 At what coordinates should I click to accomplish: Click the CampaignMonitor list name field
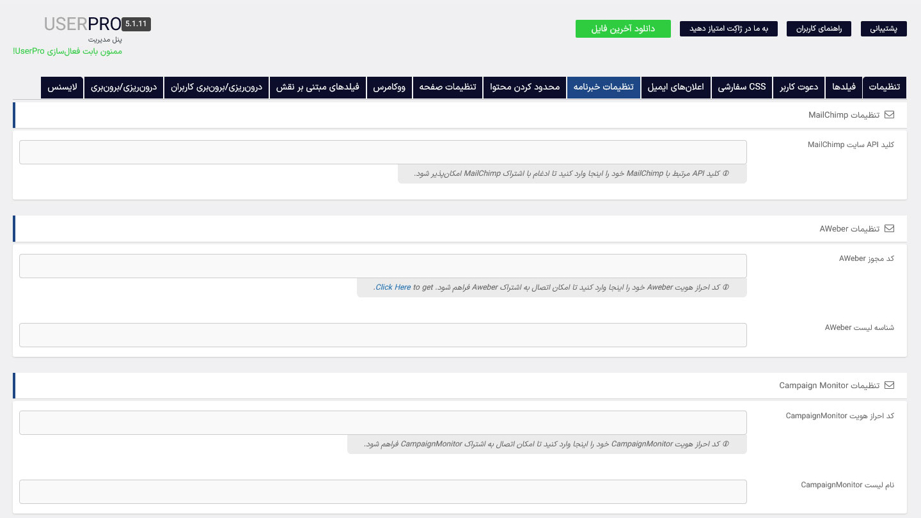pyautogui.click(x=383, y=492)
